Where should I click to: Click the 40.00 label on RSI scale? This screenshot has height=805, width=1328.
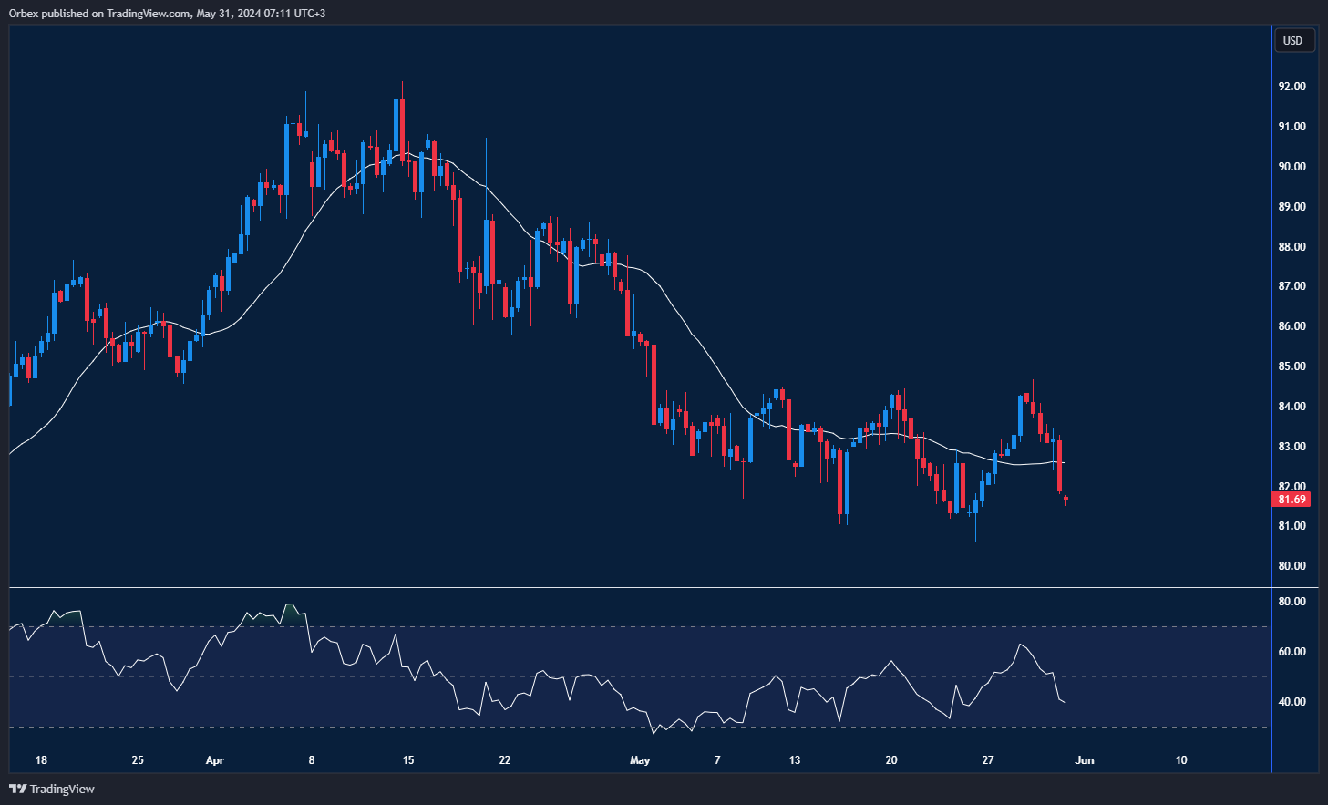pyautogui.click(x=1292, y=702)
